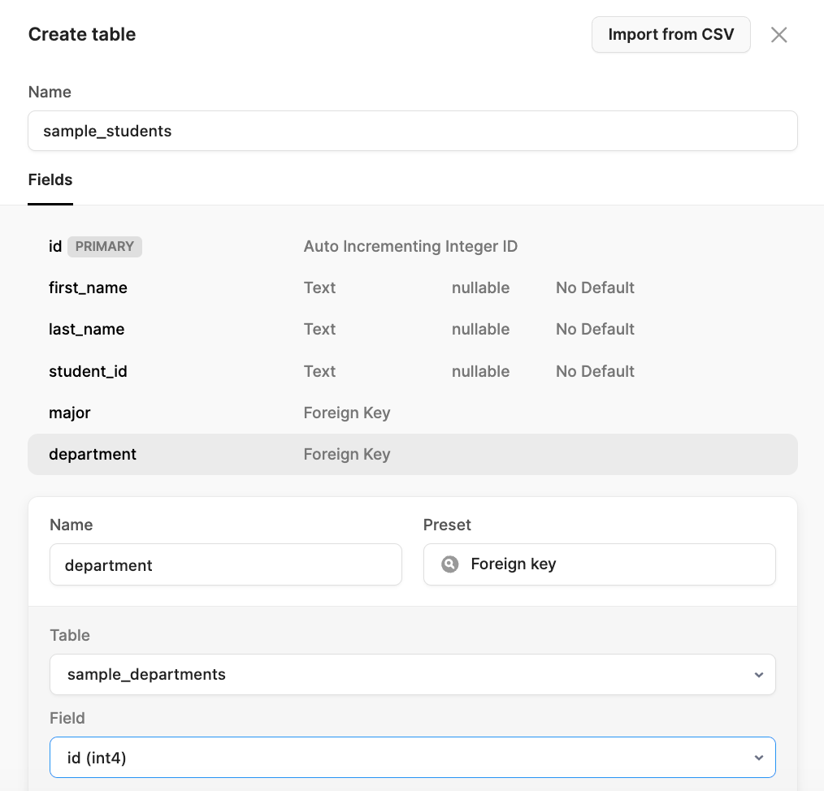Viewport: 824px width, 791px height.
Task: Select the id primary field row
Action: pyautogui.click(x=413, y=246)
